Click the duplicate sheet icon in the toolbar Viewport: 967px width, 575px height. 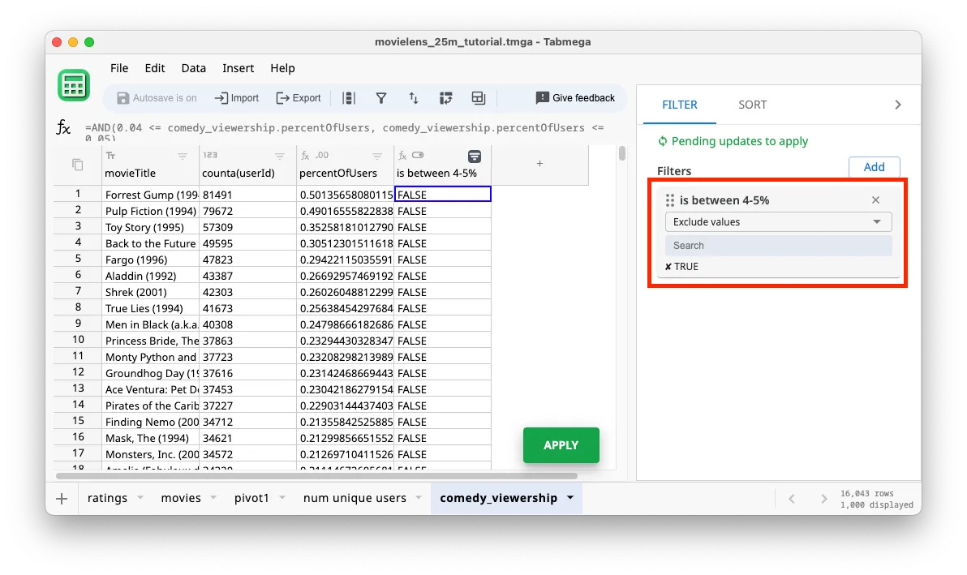478,97
